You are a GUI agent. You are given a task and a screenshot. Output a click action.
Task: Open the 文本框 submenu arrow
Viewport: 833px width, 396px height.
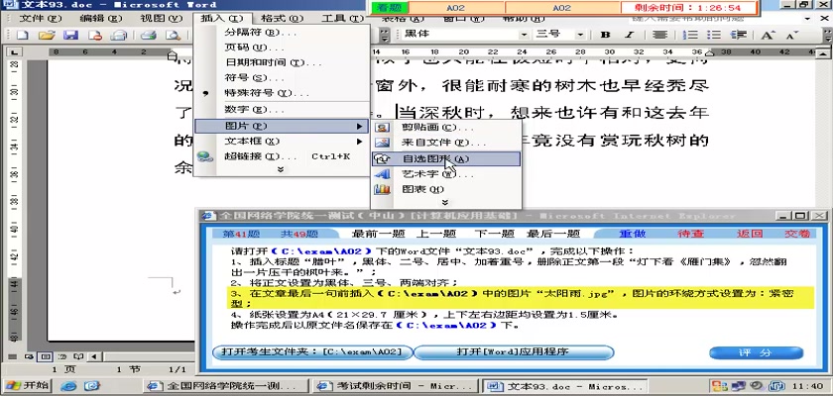pyautogui.click(x=360, y=142)
